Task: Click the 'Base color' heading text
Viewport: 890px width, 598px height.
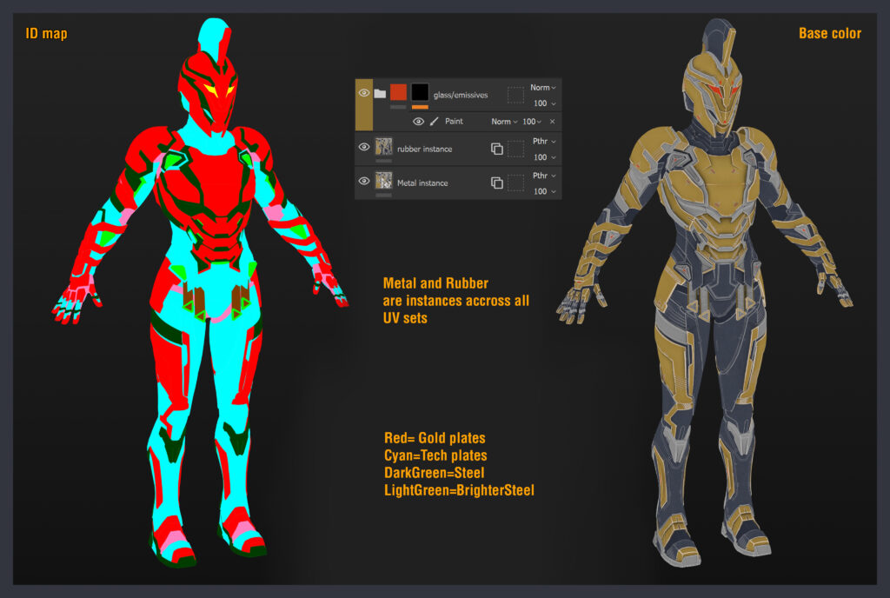Action: pos(830,34)
